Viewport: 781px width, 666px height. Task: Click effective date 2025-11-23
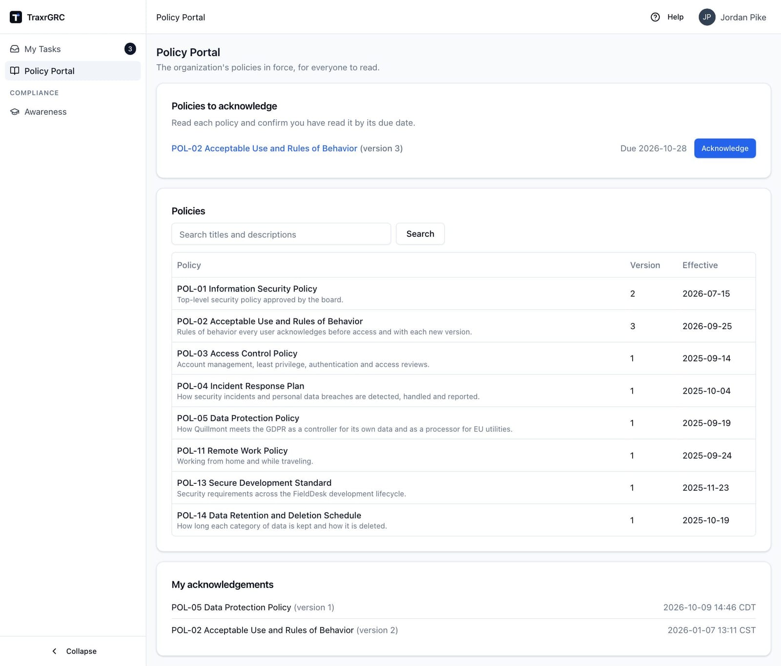click(705, 488)
